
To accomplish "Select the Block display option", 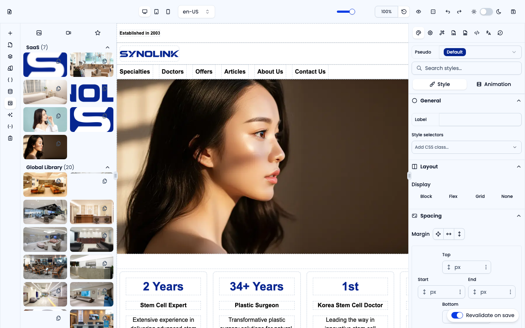I will tap(426, 196).
